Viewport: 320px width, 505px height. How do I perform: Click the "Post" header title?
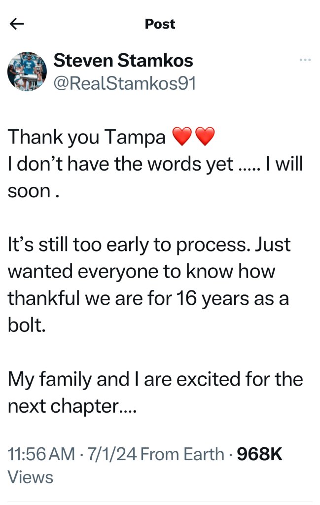coord(160,24)
